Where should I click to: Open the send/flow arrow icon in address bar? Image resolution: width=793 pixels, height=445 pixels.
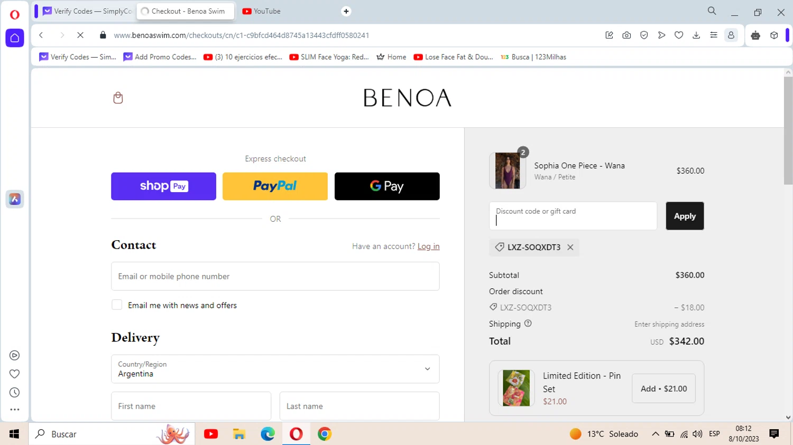[x=661, y=35]
